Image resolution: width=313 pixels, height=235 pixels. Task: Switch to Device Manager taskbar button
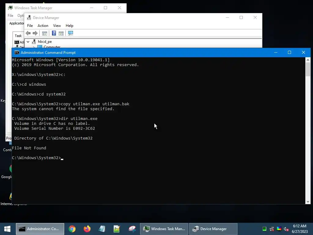click(213, 229)
